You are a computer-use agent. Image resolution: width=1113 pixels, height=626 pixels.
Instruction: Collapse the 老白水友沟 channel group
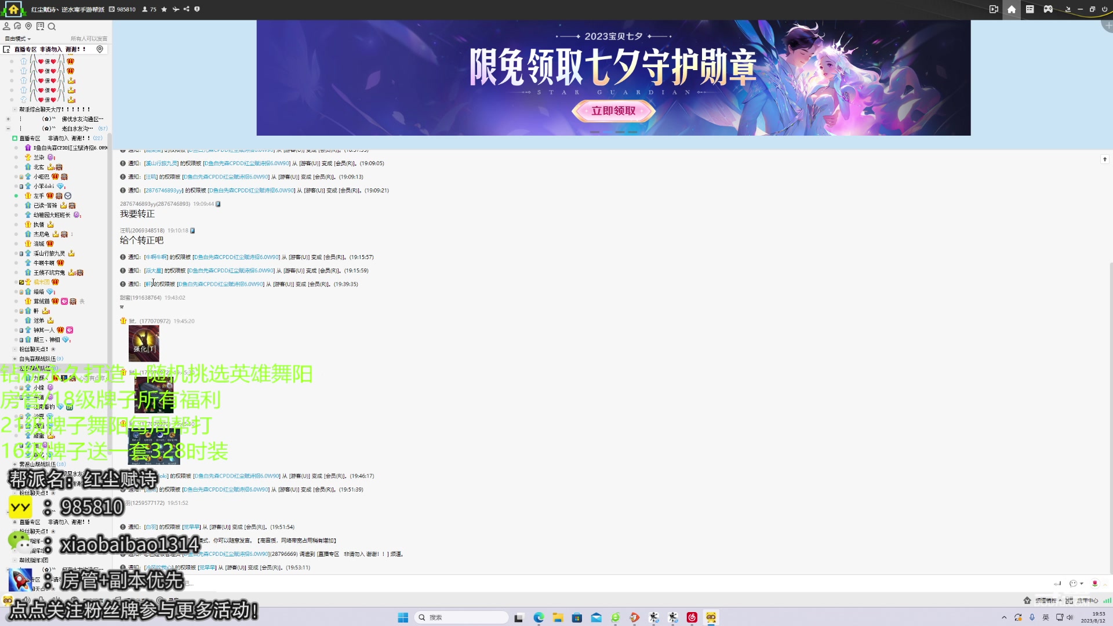coord(8,129)
